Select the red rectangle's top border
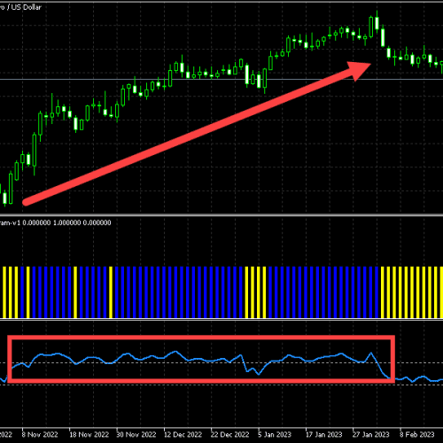 coord(201,338)
